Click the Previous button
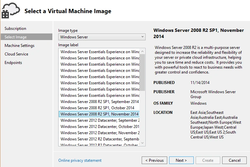Screen dimensions: 250x167 coord(154,160)
